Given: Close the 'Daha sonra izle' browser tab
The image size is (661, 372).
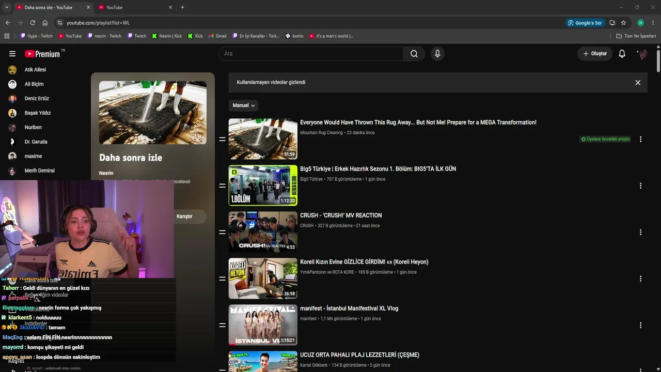Looking at the screenshot, I should pos(88,7).
